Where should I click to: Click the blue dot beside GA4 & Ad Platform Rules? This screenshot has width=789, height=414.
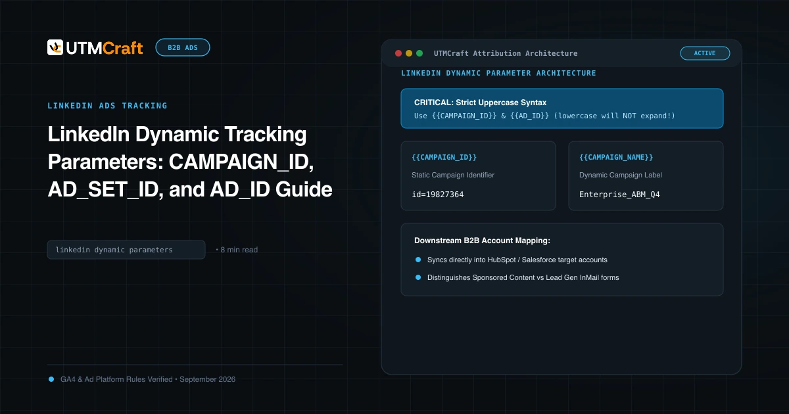[x=51, y=379]
